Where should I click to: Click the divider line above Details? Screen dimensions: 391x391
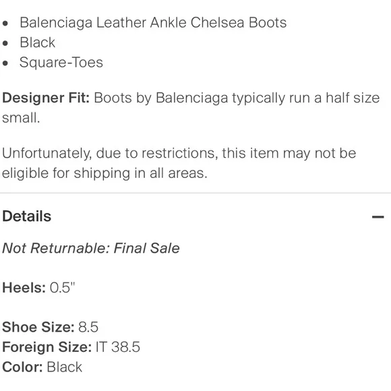coord(195,193)
